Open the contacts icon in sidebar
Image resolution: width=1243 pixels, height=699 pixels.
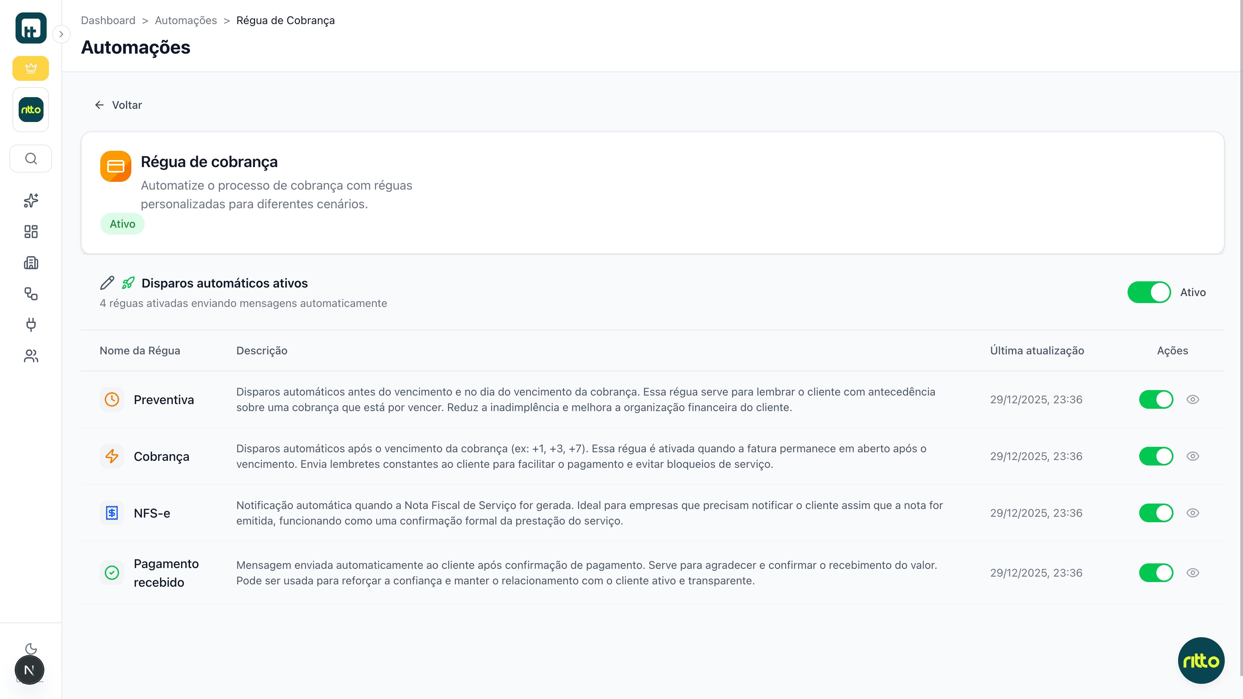30,356
